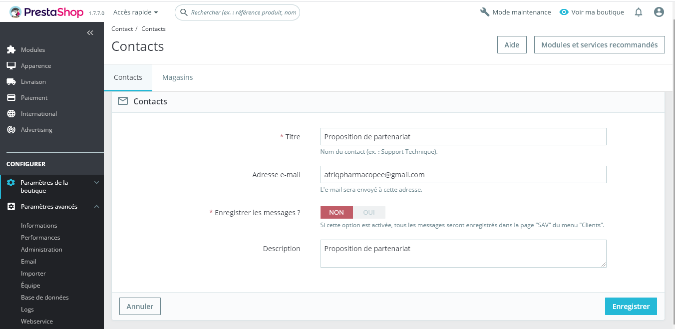Click the Paramètres de la boutique gear icon
The width and height of the screenshot is (675, 329).
coord(11,183)
